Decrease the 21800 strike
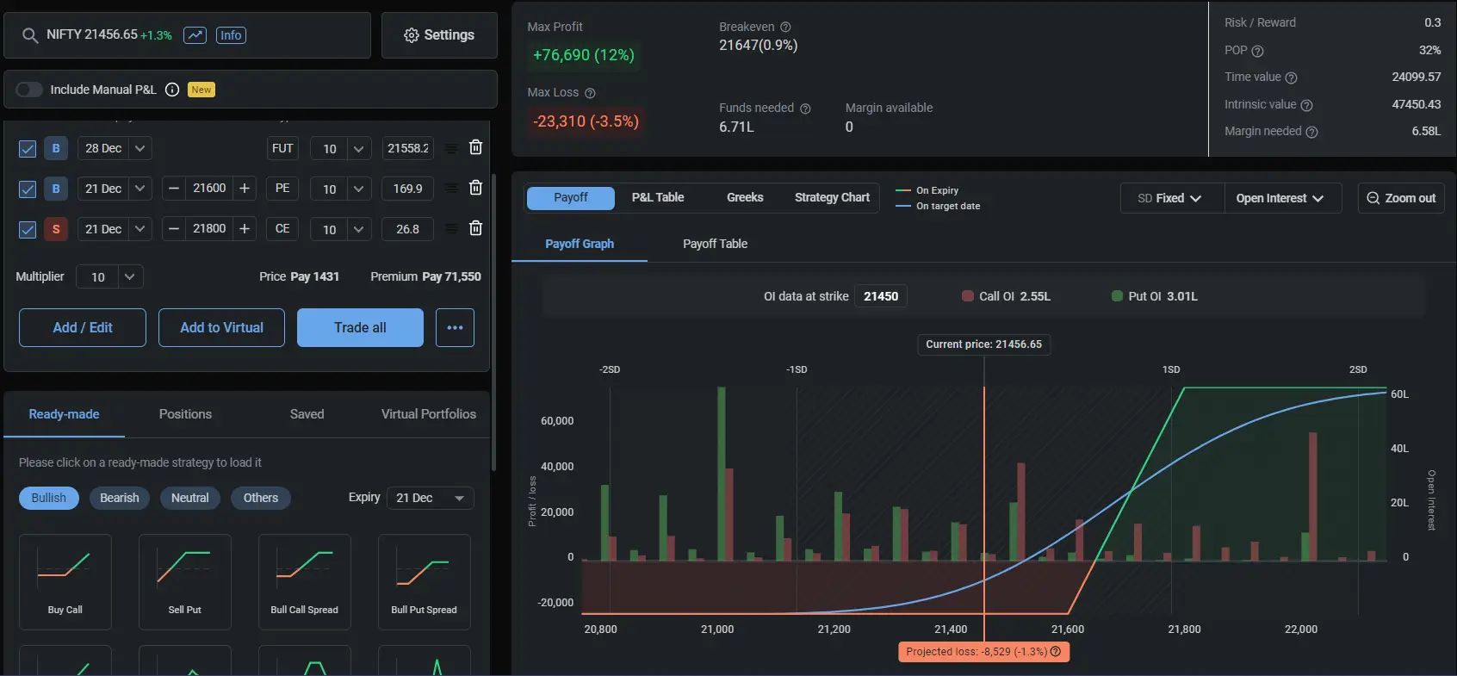The height and width of the screenshot is (676, 1457). (174, 229)
